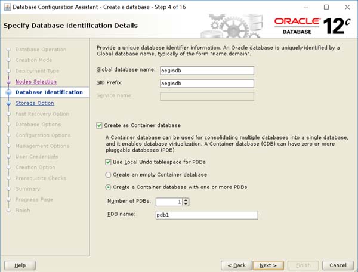Click the Storage Option step bullet icon
Screen dimensions: 358x272
[9, 103]
